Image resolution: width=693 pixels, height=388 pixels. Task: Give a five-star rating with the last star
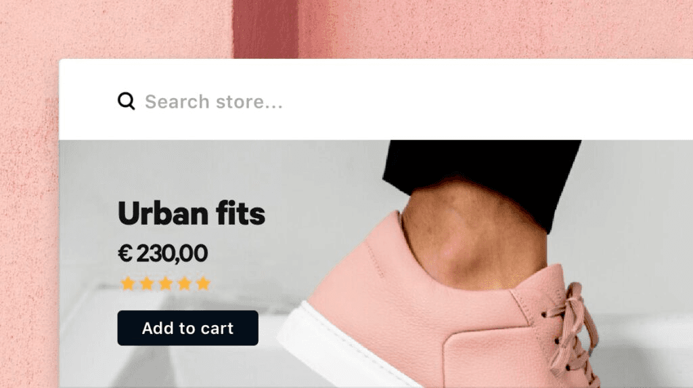[x=203, y=283]
